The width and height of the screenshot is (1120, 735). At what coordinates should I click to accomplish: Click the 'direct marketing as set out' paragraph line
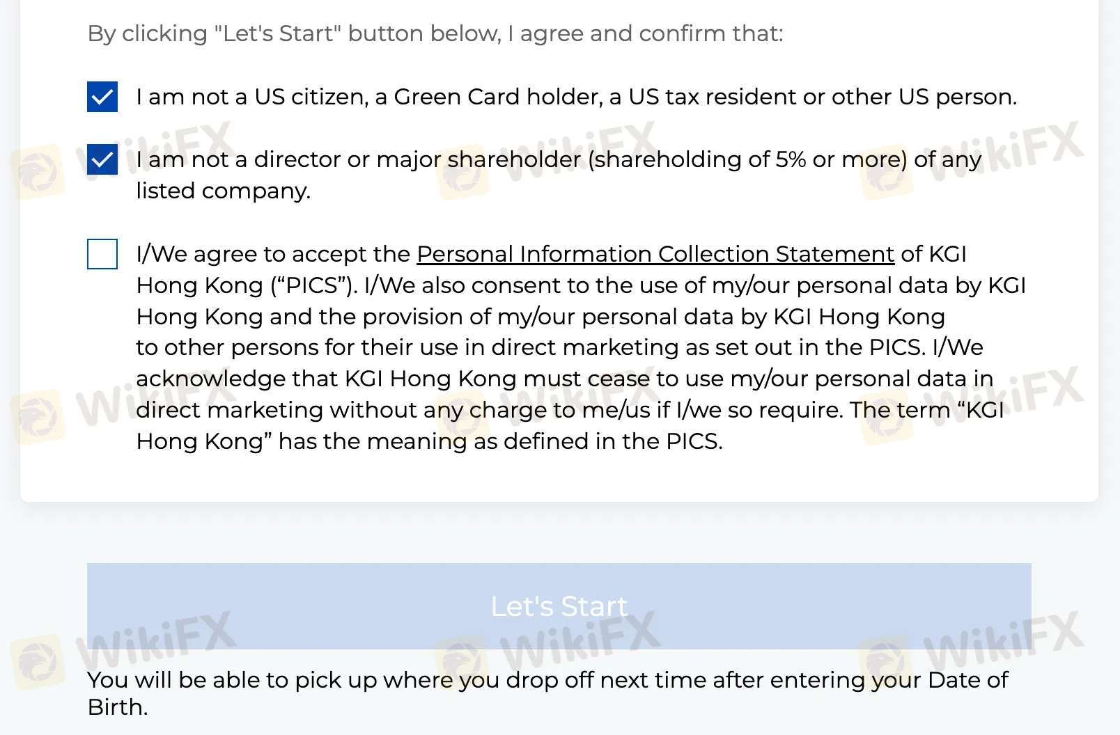(559, 347)
